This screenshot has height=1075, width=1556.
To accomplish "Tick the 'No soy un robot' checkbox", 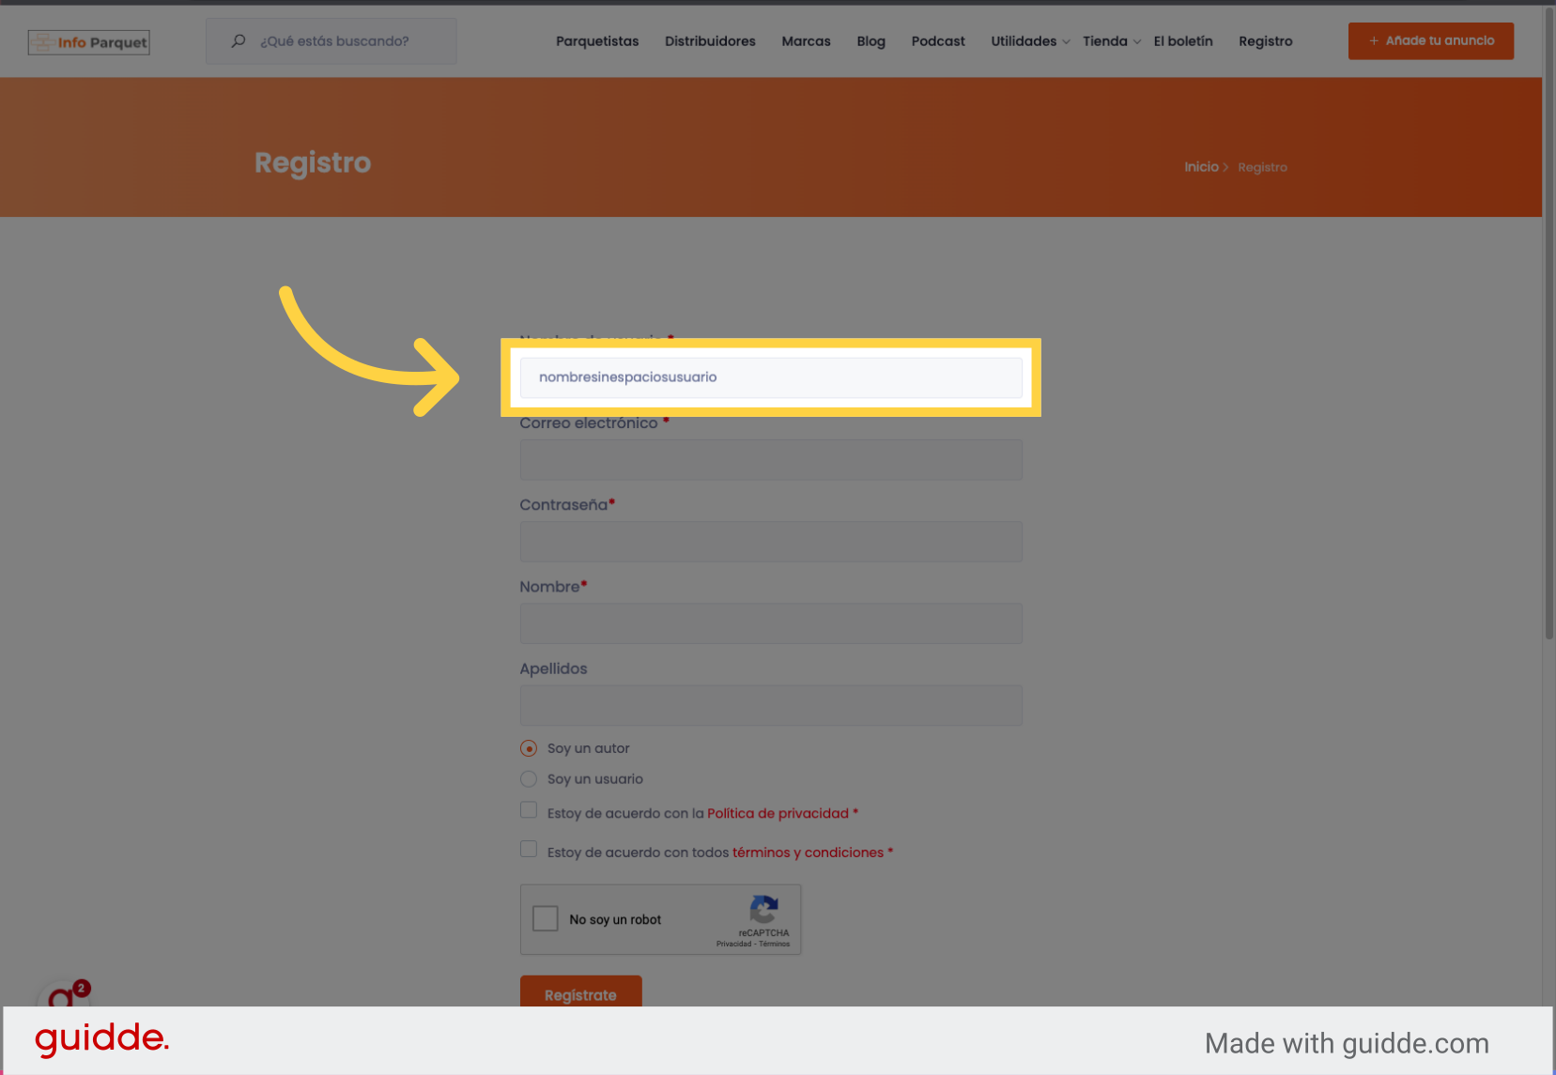I will point(546,918).
